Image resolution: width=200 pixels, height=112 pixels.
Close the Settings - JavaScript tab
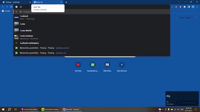tap(30, 2)
